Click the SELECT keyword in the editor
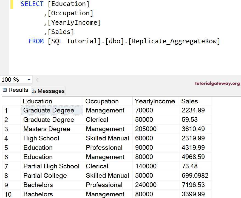 [x=32, y=4]
